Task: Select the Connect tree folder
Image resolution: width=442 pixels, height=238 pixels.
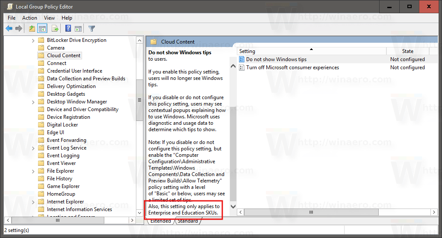Action: click(57, 63)
